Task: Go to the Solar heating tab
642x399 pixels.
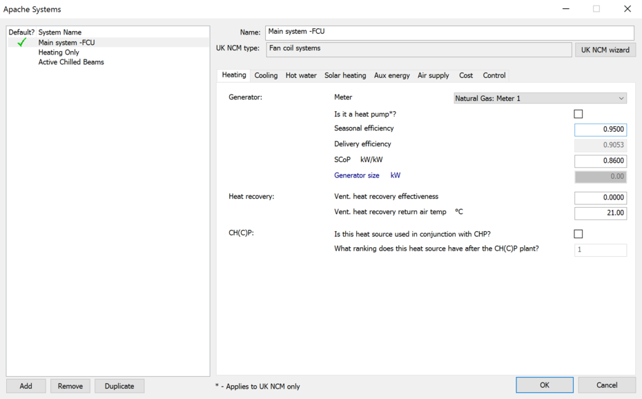Action: (x=345, y=75)
